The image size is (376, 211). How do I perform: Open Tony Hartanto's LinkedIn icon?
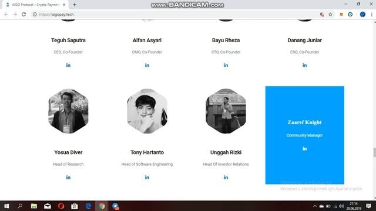(x=147, y=177)
